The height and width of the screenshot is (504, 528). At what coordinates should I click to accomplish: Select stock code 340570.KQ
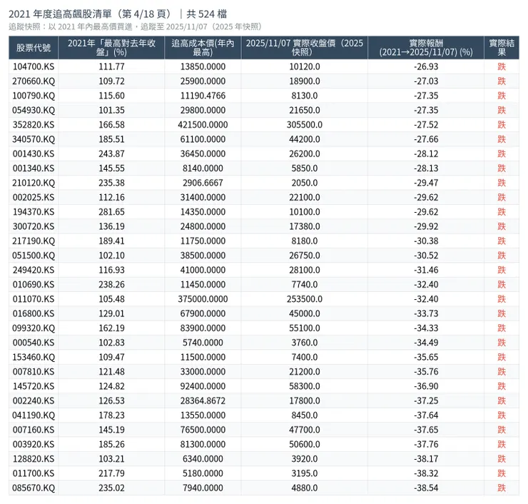coord(34,139)
